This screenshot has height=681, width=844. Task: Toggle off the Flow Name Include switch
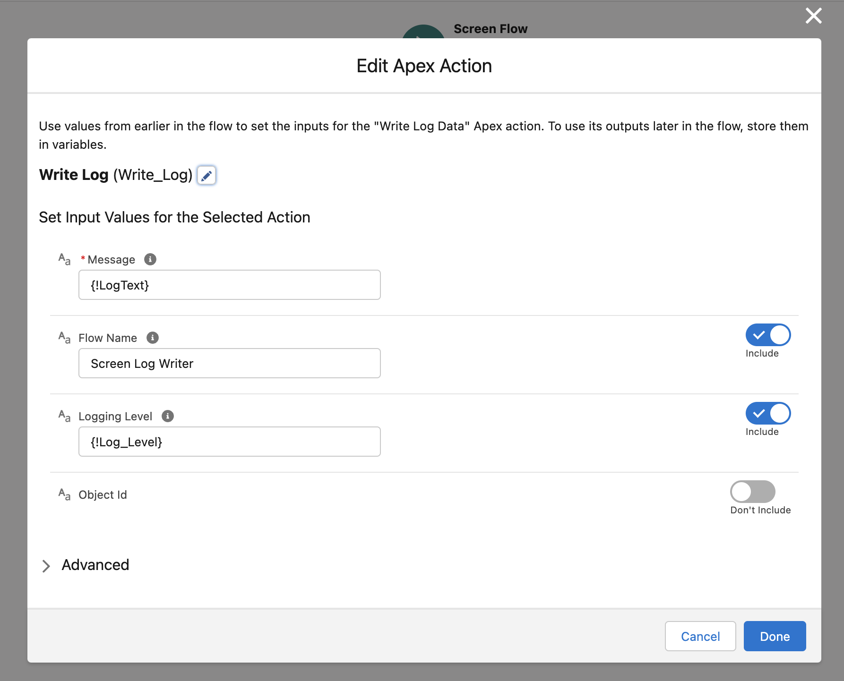(768, 335)
